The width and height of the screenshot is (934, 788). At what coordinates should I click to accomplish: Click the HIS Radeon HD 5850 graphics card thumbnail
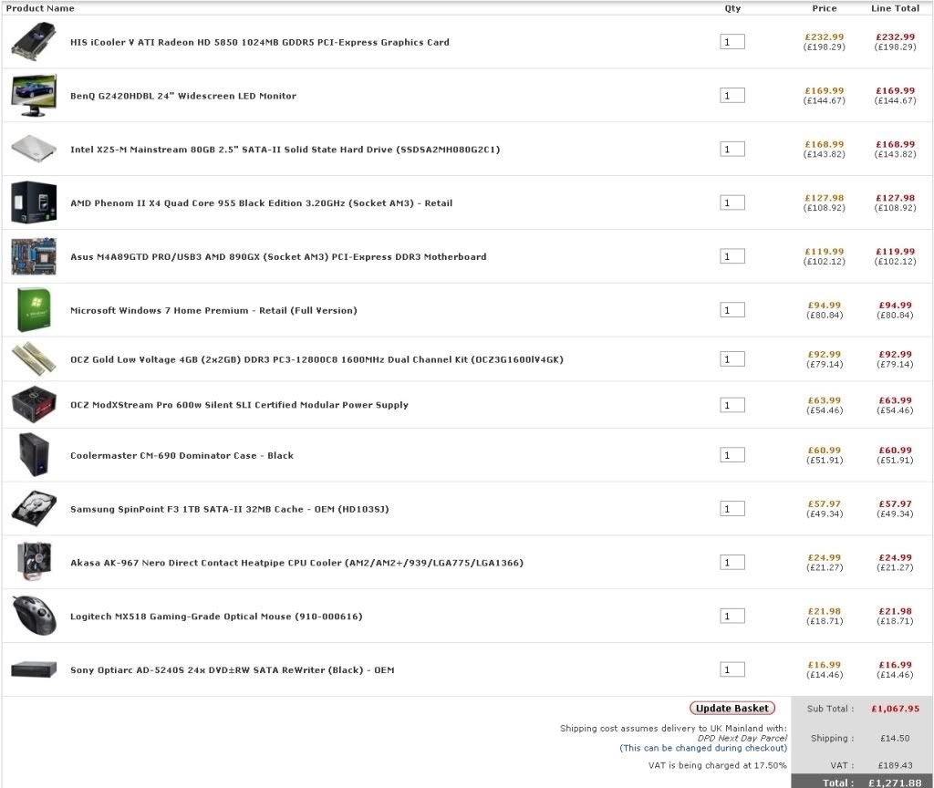34,41
